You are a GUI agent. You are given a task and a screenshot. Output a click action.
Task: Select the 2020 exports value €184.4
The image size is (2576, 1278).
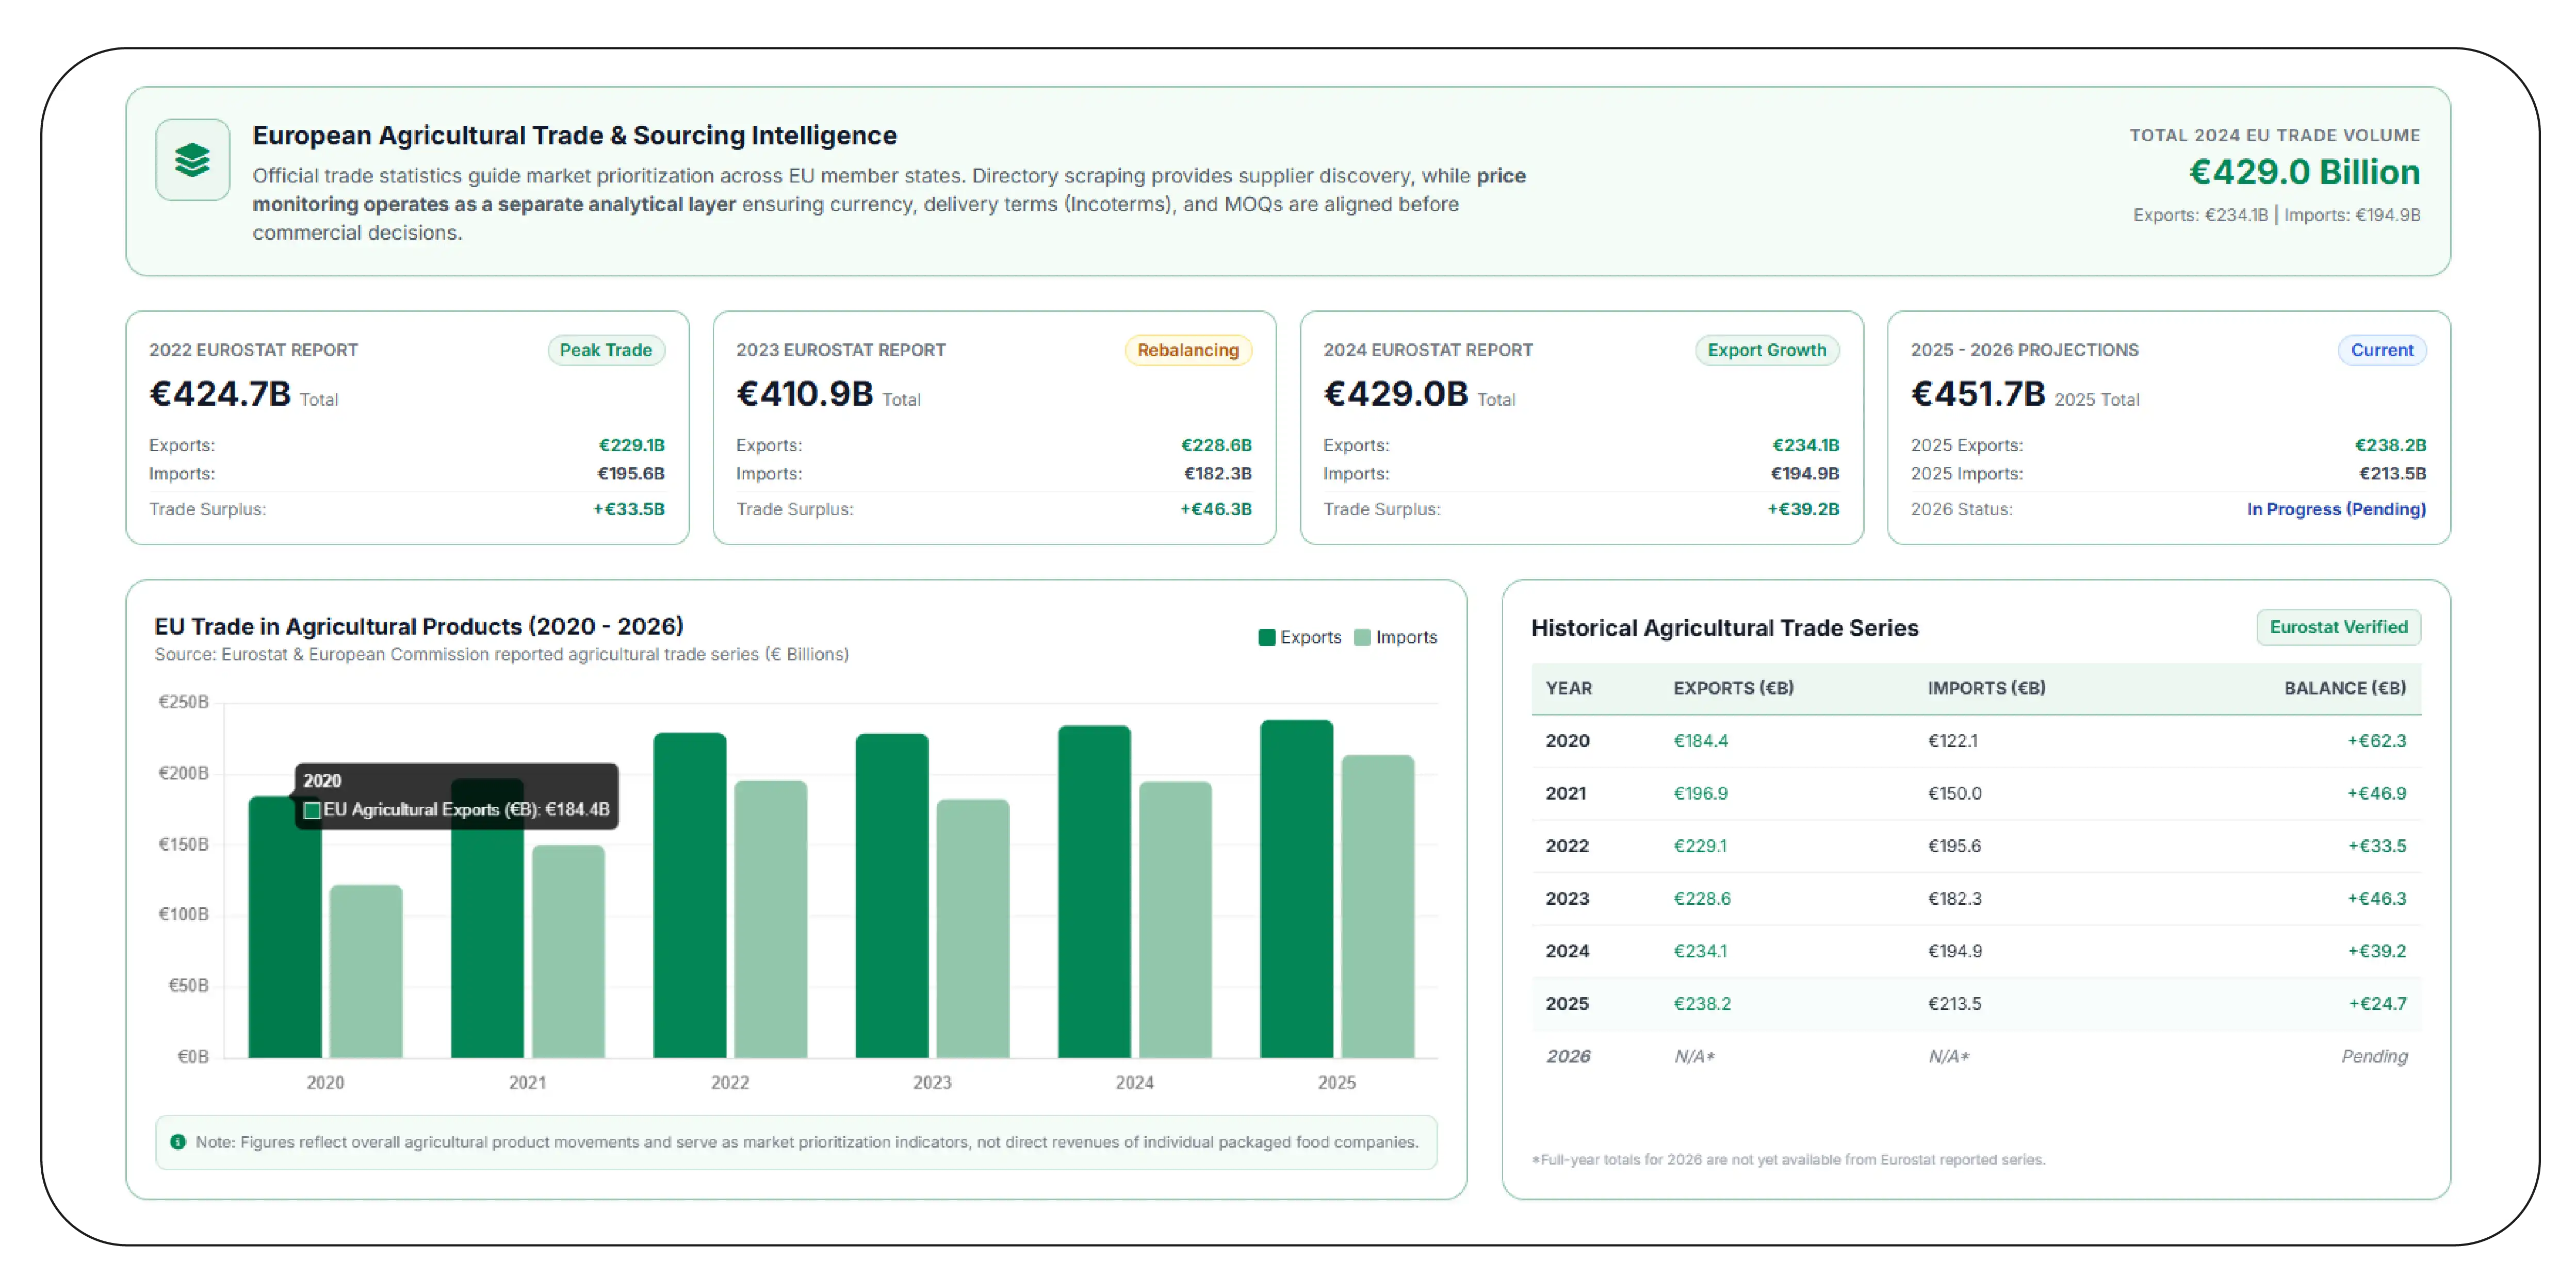pos(1700,740)
